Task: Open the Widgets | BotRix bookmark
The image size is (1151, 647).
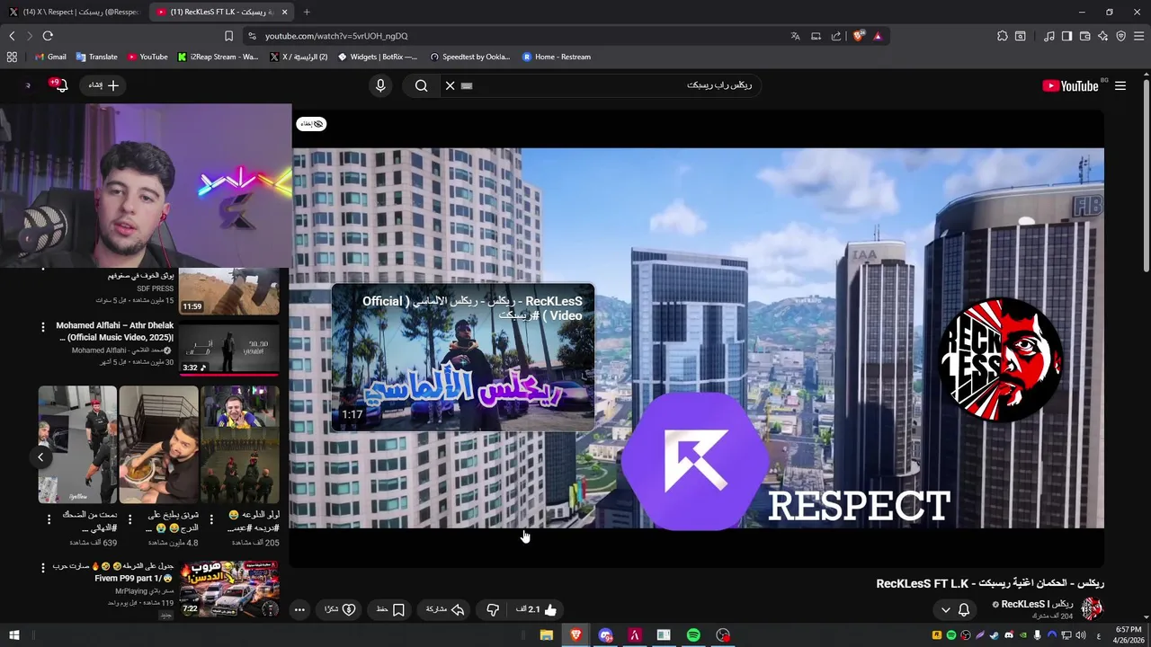Action: click(377, 57)
